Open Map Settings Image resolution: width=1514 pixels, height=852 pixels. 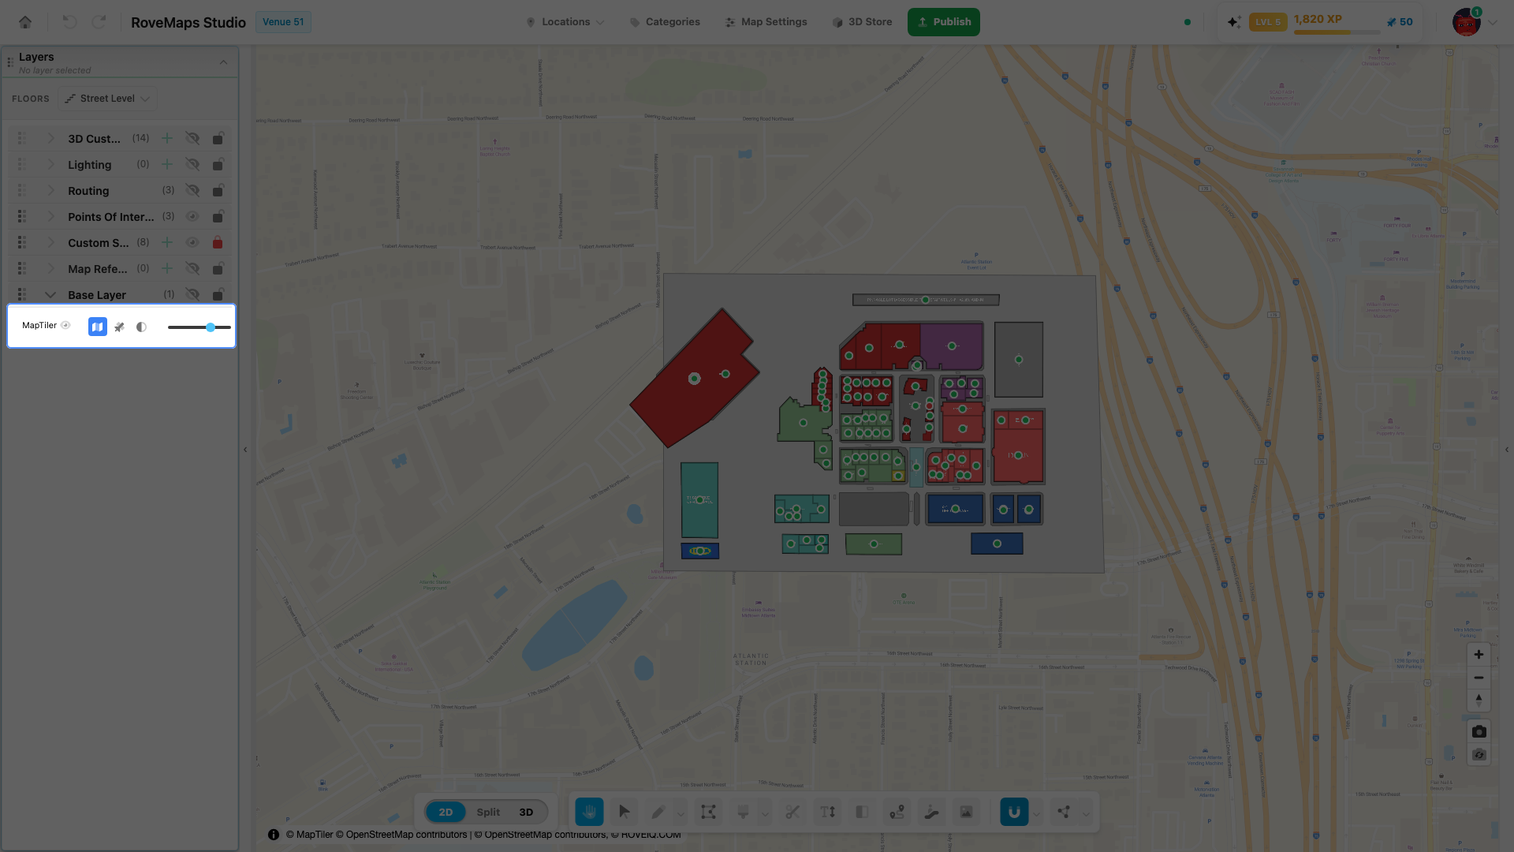point(766,22)
